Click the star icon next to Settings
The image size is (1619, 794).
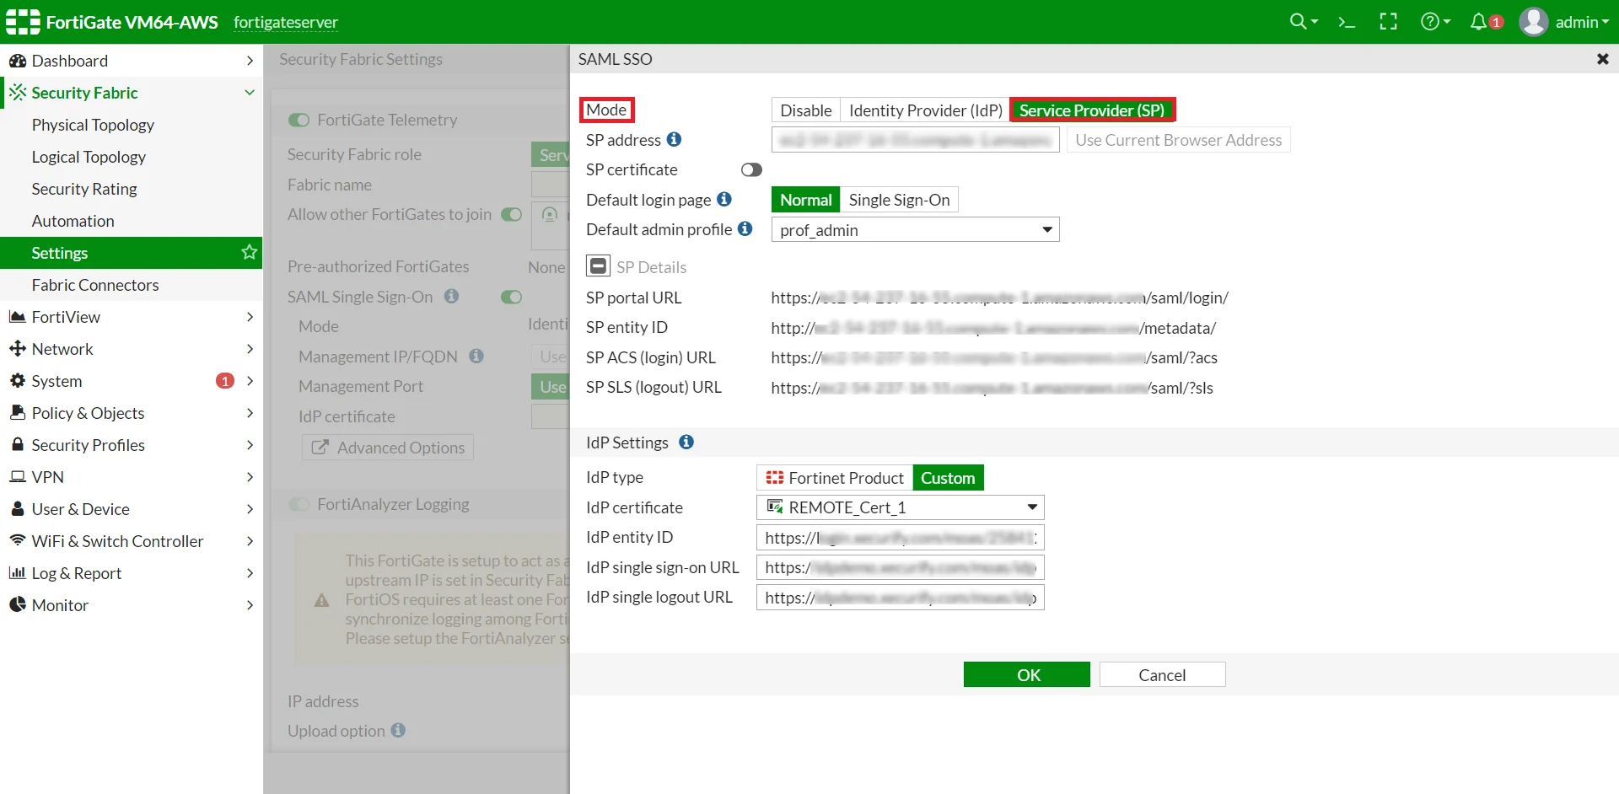248,252
